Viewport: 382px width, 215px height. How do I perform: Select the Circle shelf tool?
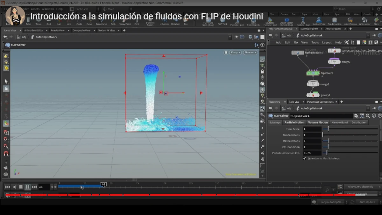coord(79,22)
